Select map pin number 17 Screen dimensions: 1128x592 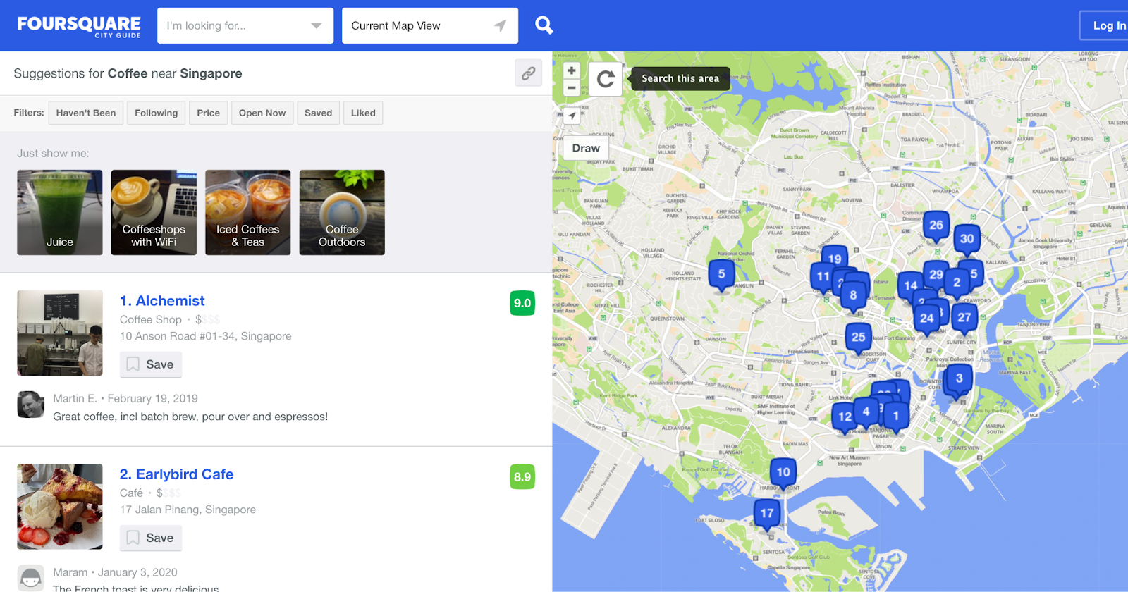[x=767, y=514]
